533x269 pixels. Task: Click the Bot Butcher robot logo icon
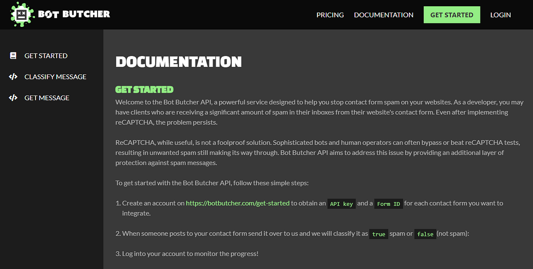click(22, 14)
